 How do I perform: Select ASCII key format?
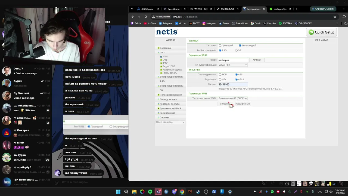[237, 79]
